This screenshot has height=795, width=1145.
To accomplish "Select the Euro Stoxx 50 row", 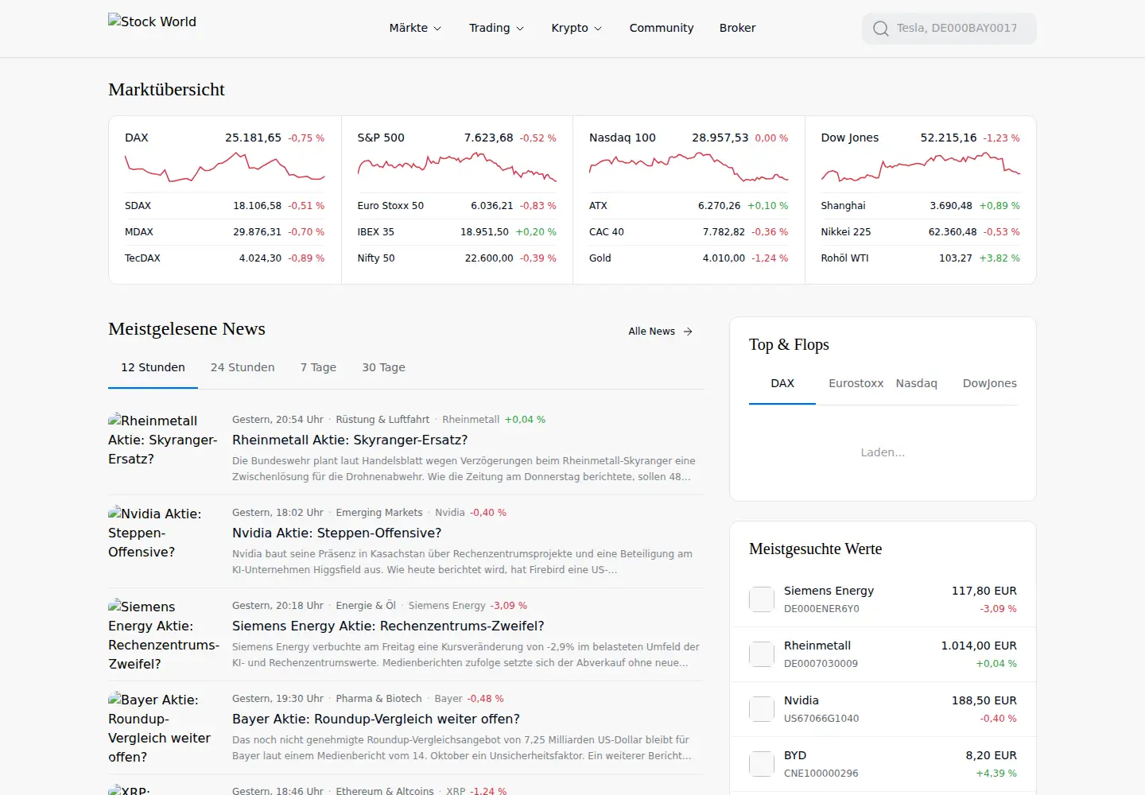I will coord(457,206).
